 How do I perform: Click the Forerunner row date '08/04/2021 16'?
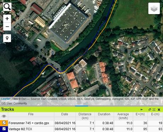[x=65, y=123]
